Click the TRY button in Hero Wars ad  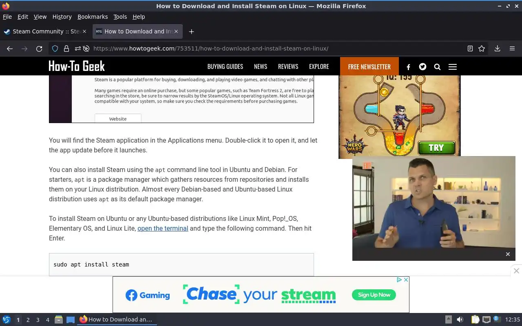(x=436, y=148)
